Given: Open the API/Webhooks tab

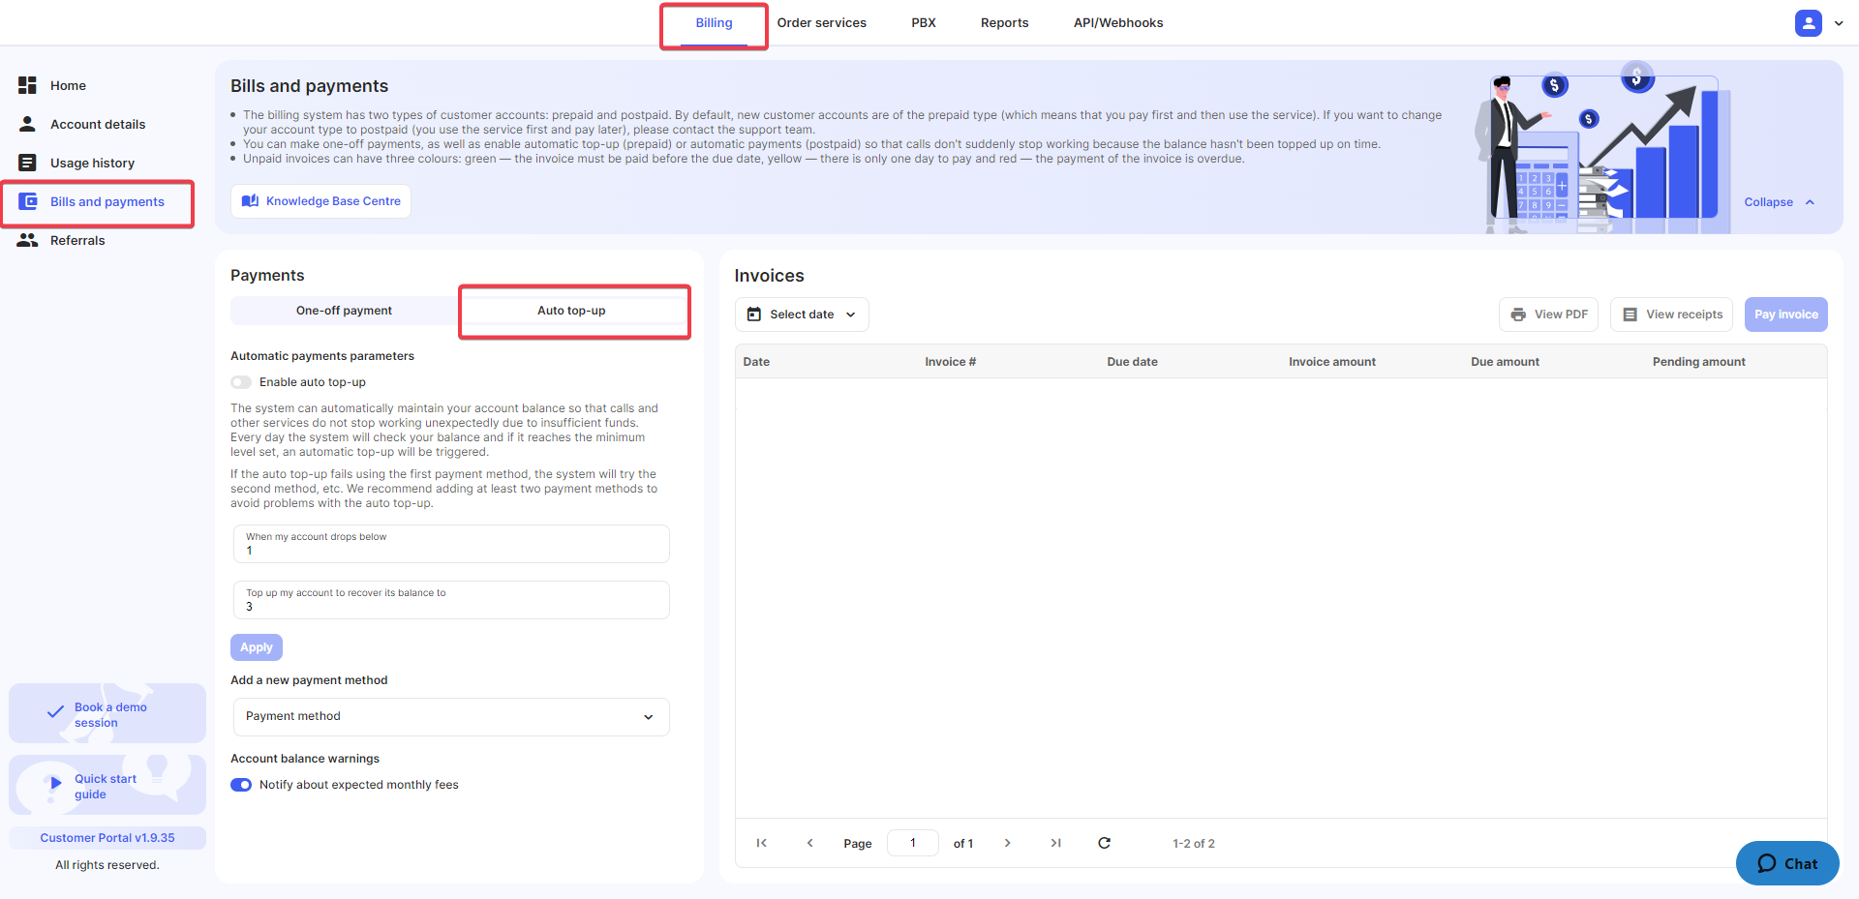Looking at the screenshot, I should click(x=1118, y=23).
